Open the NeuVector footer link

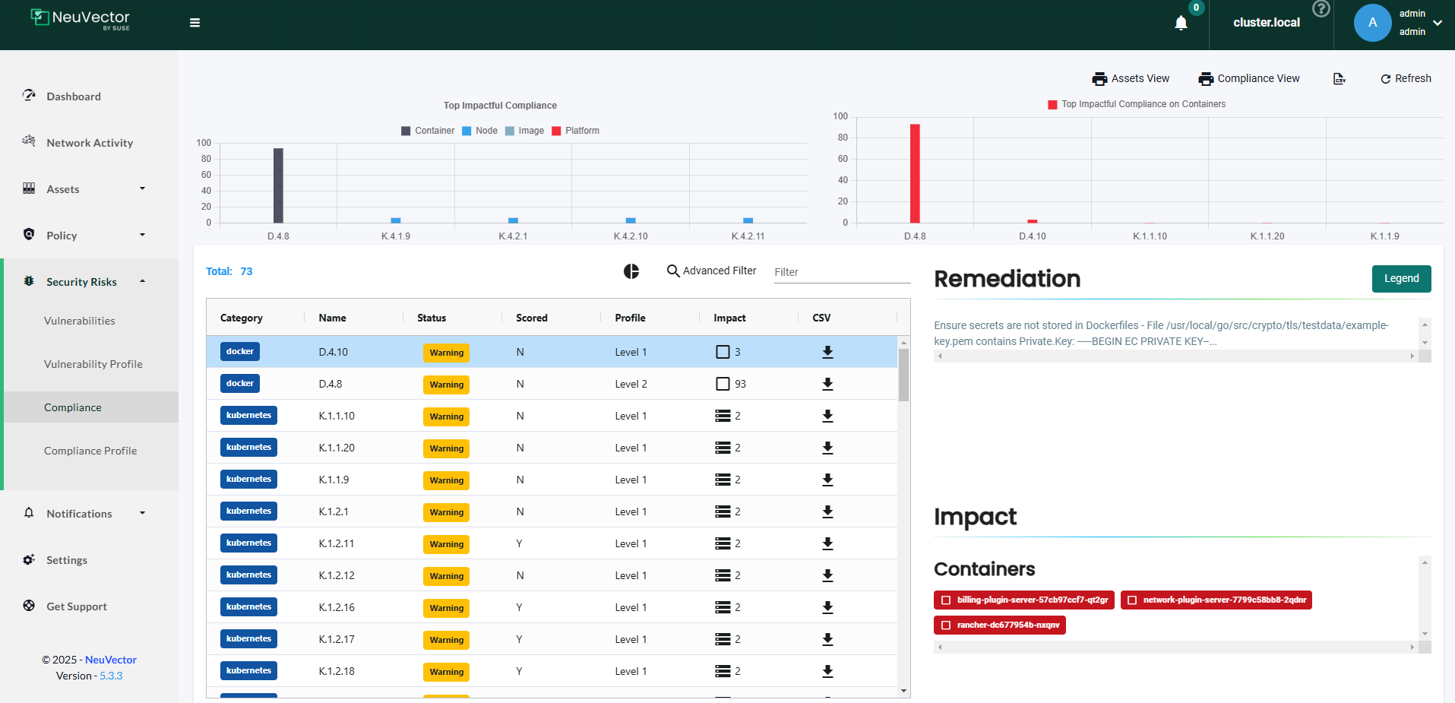111,660
